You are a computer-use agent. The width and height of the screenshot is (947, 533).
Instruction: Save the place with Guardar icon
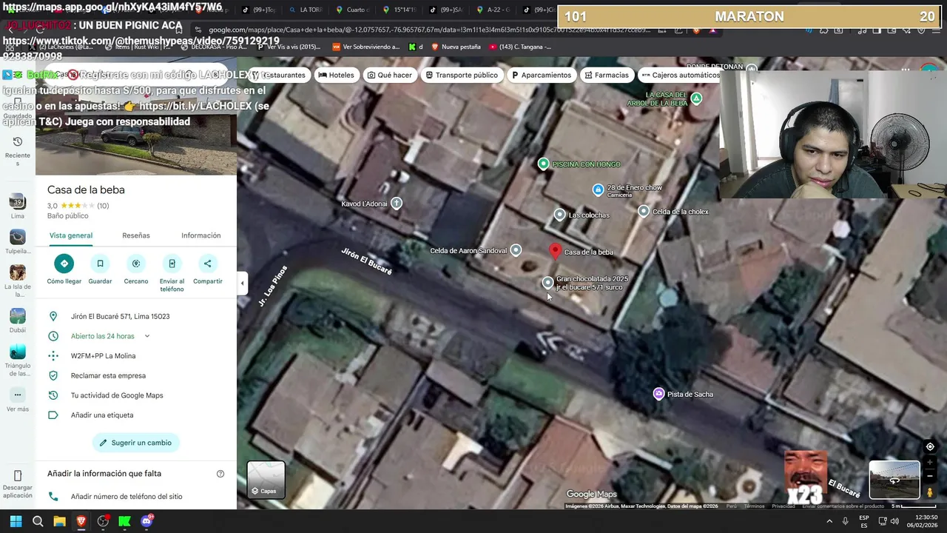pyautogui.click(x=100, y=264)
